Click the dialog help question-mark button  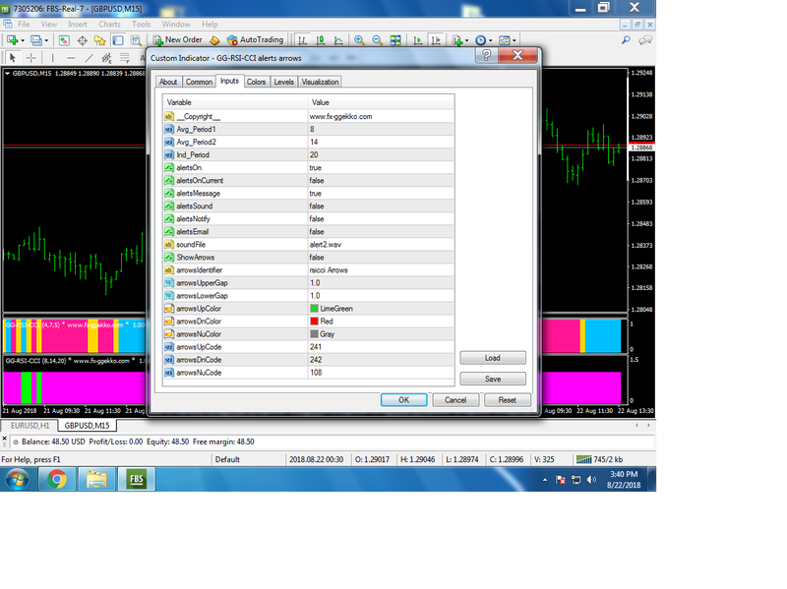tap(486, 55)
